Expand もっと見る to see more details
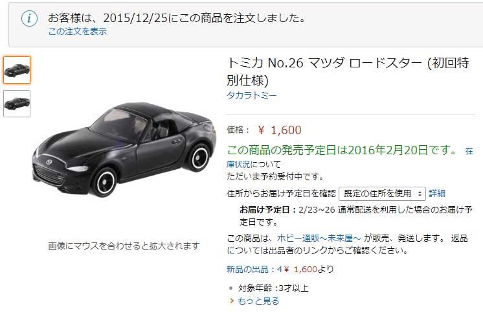The width and height of the screenshot is (483, 315). click(258, 301)
